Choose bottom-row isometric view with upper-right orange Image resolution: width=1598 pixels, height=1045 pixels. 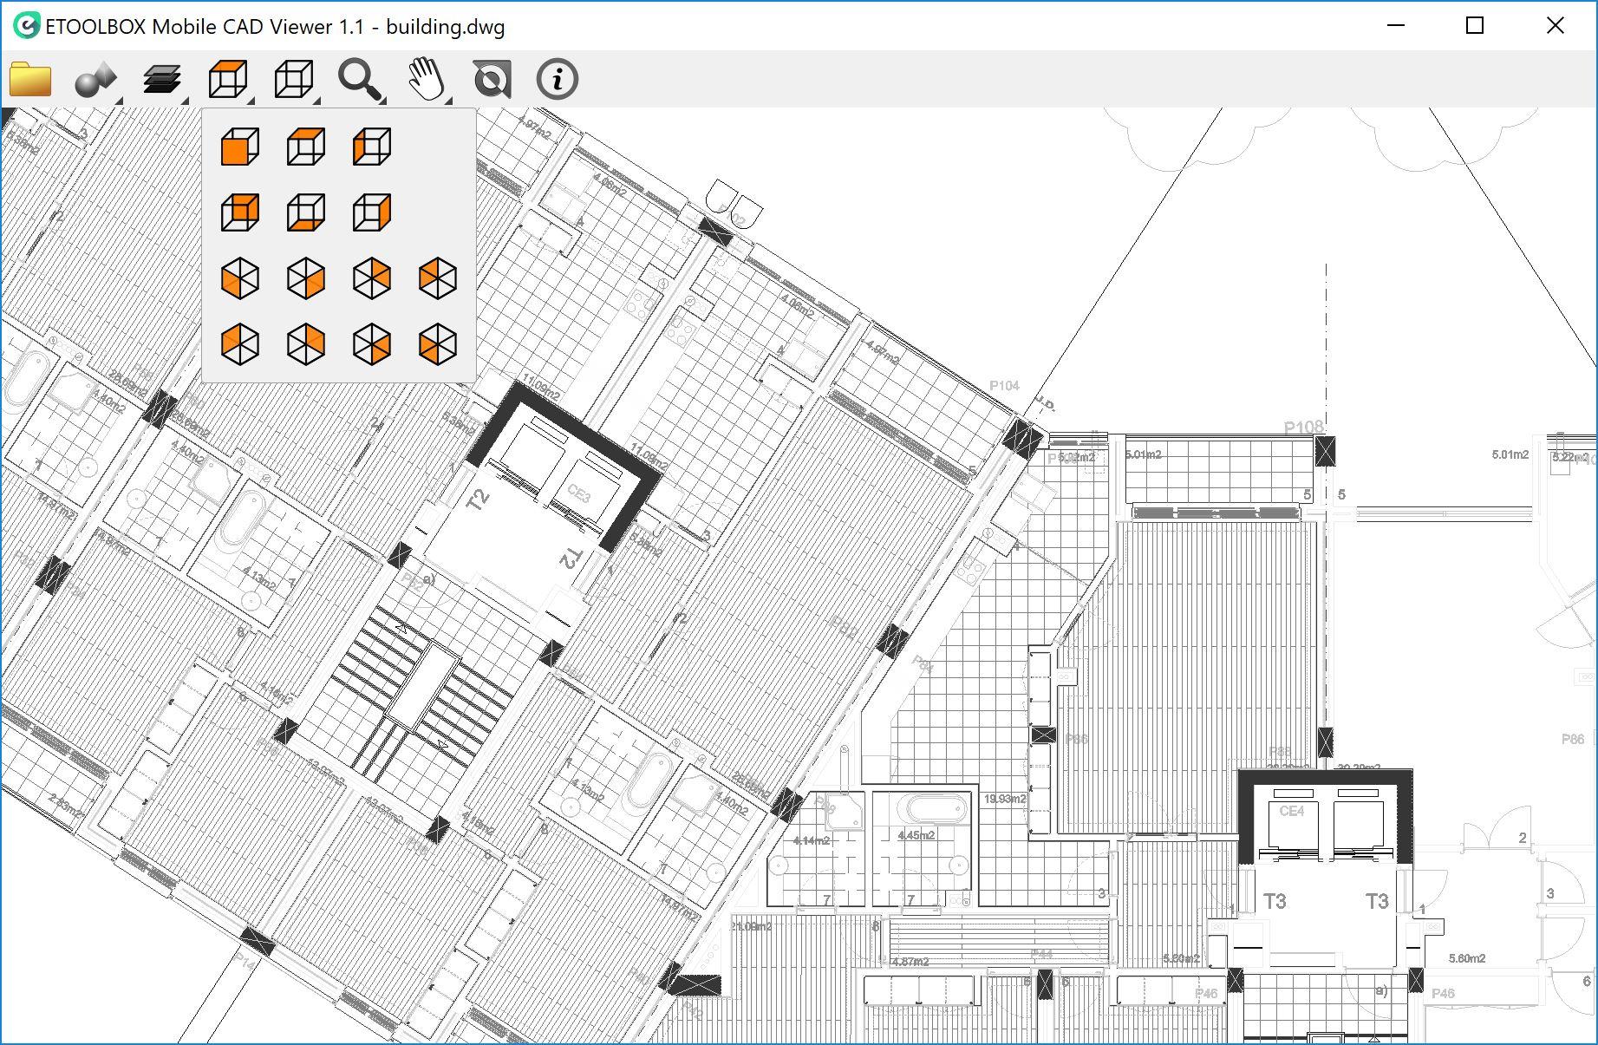(306, 344)
